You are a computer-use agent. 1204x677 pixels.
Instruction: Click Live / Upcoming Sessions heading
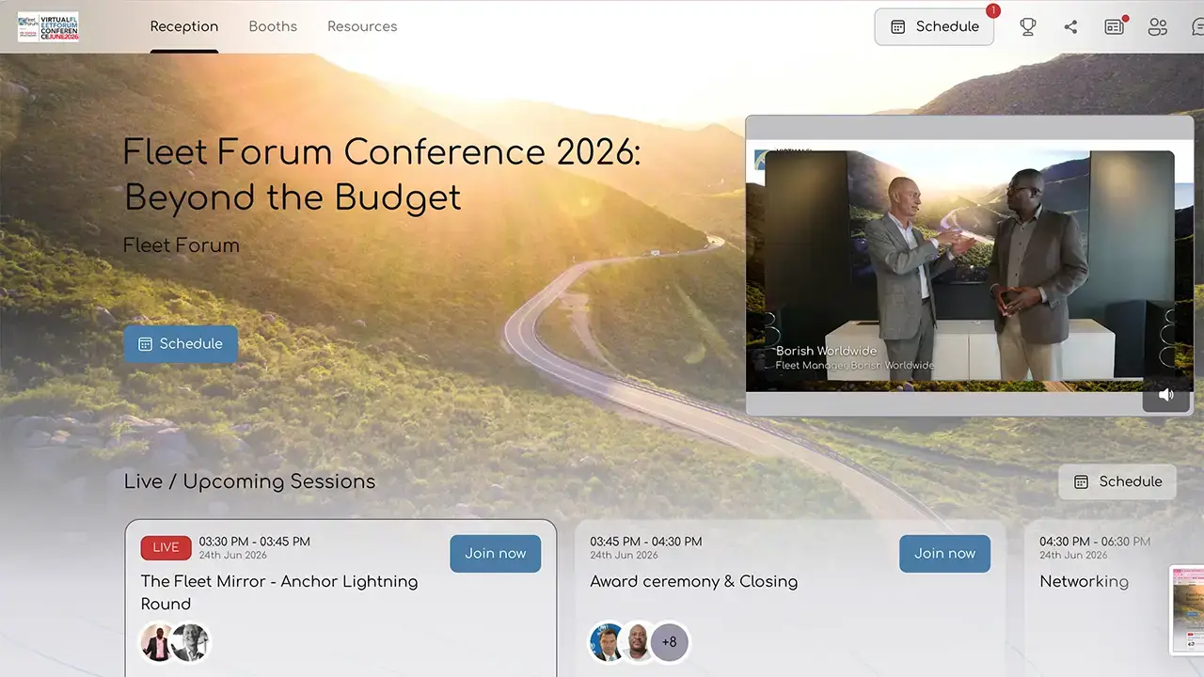[x=249, y=481]
